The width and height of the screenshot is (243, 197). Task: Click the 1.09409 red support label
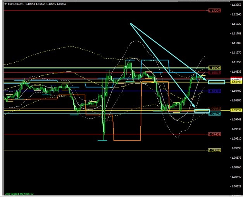(214, 134)
